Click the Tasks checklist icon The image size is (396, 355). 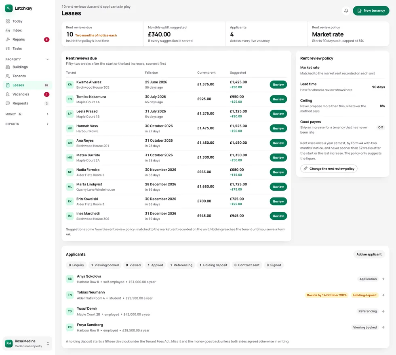pyautogui.click(x=8, y=49)
